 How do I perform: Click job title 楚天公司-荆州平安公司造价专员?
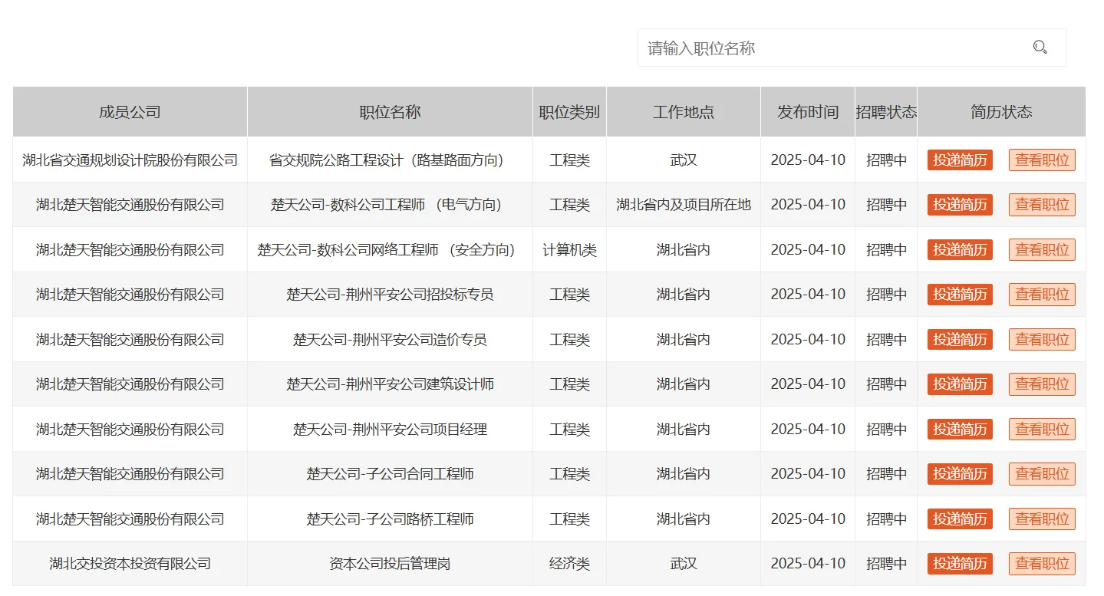[x=390, y=339]
